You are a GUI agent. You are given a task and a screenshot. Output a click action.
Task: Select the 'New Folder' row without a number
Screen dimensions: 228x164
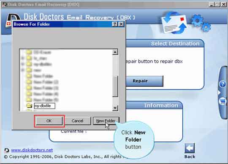click(43, 76)
